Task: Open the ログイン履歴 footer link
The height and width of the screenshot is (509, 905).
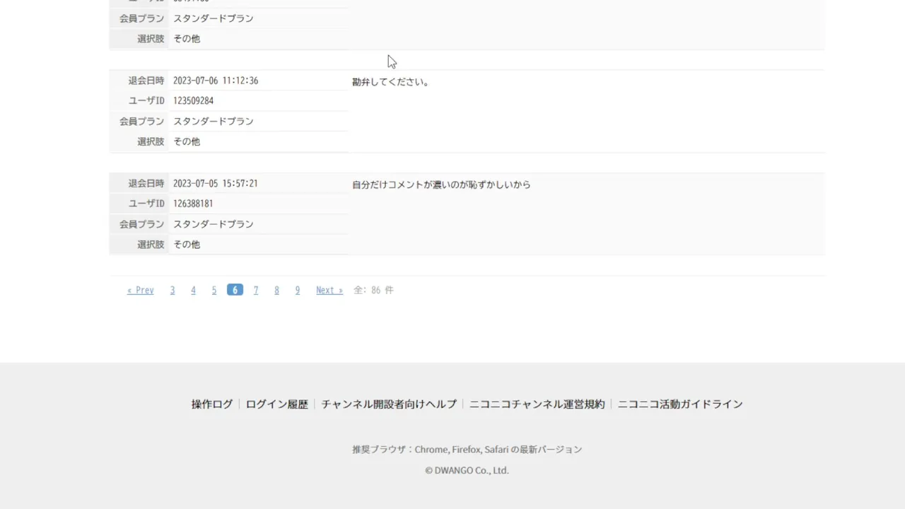Action: 277,404
